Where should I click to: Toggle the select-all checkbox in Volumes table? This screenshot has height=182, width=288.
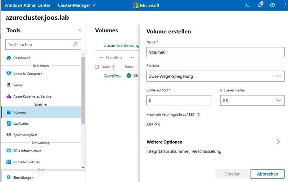pos(97,67)
